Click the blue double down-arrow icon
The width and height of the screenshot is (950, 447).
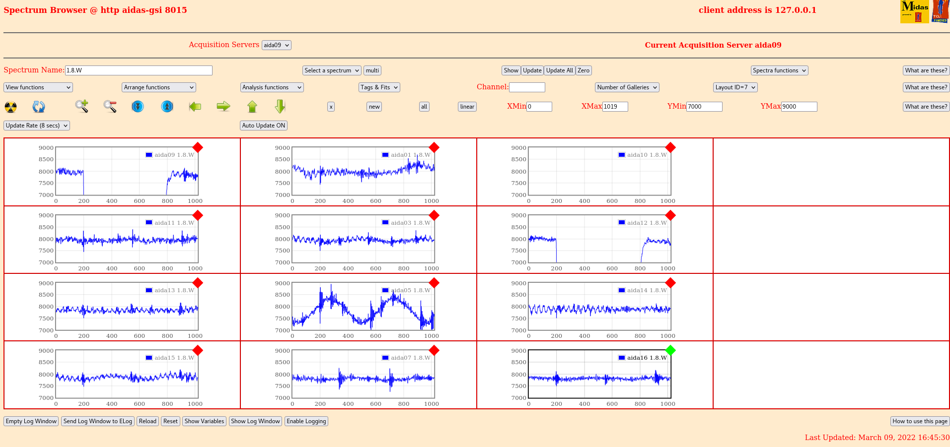tap(138, 106)
